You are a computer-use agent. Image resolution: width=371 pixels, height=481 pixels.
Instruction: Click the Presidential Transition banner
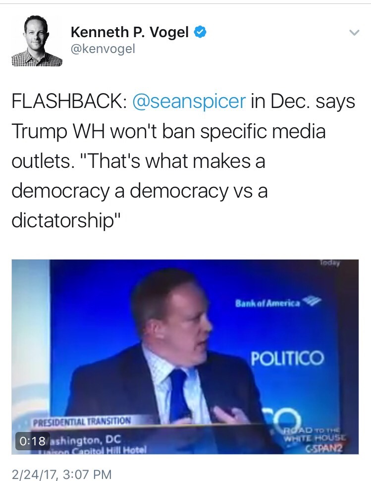click(82, 422)
